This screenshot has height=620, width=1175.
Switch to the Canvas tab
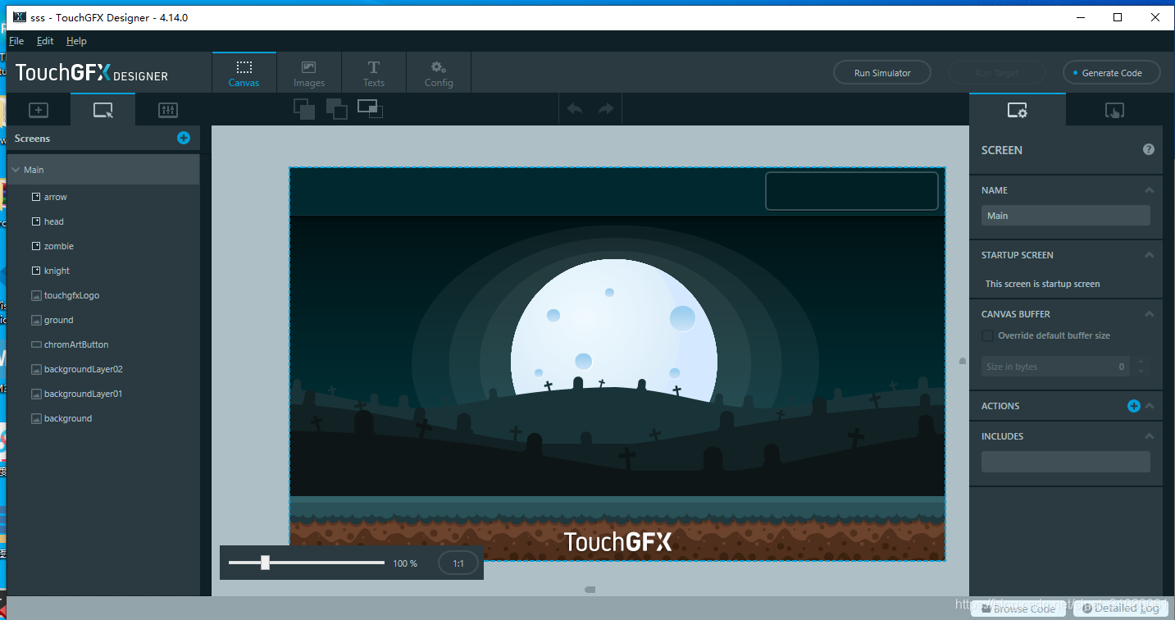click(244, 73)
